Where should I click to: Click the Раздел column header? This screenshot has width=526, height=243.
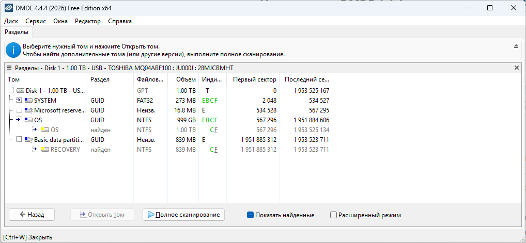tap(110, 80)
